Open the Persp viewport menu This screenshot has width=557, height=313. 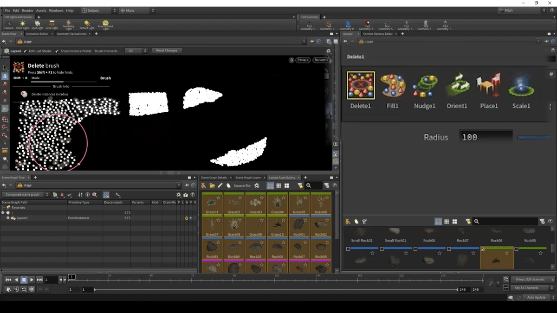coord(303,60)
